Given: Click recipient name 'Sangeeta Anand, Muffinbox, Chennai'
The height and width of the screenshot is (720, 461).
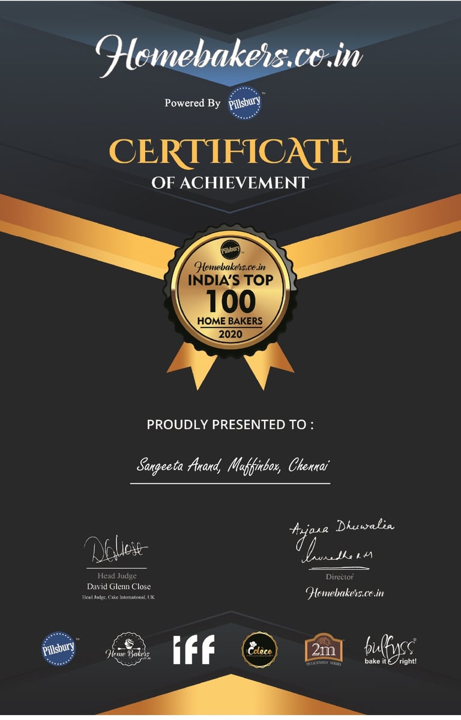Looking at the screenshot, I should 233,466.
